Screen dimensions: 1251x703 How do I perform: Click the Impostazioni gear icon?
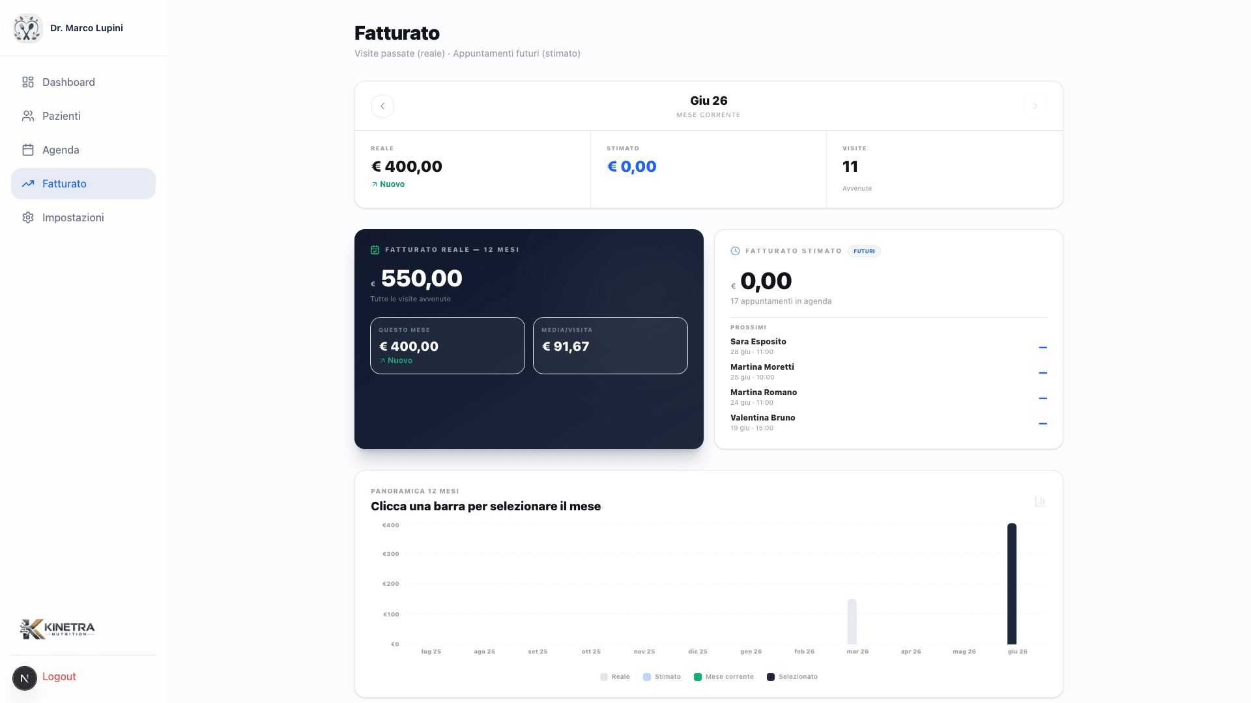(x=28, y=217)
